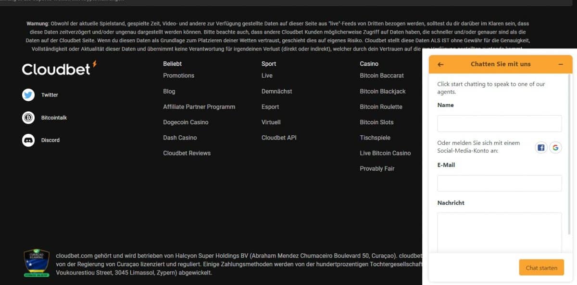
Task: Open Bitcoin Blackjack link
Action: coord(383,91)
